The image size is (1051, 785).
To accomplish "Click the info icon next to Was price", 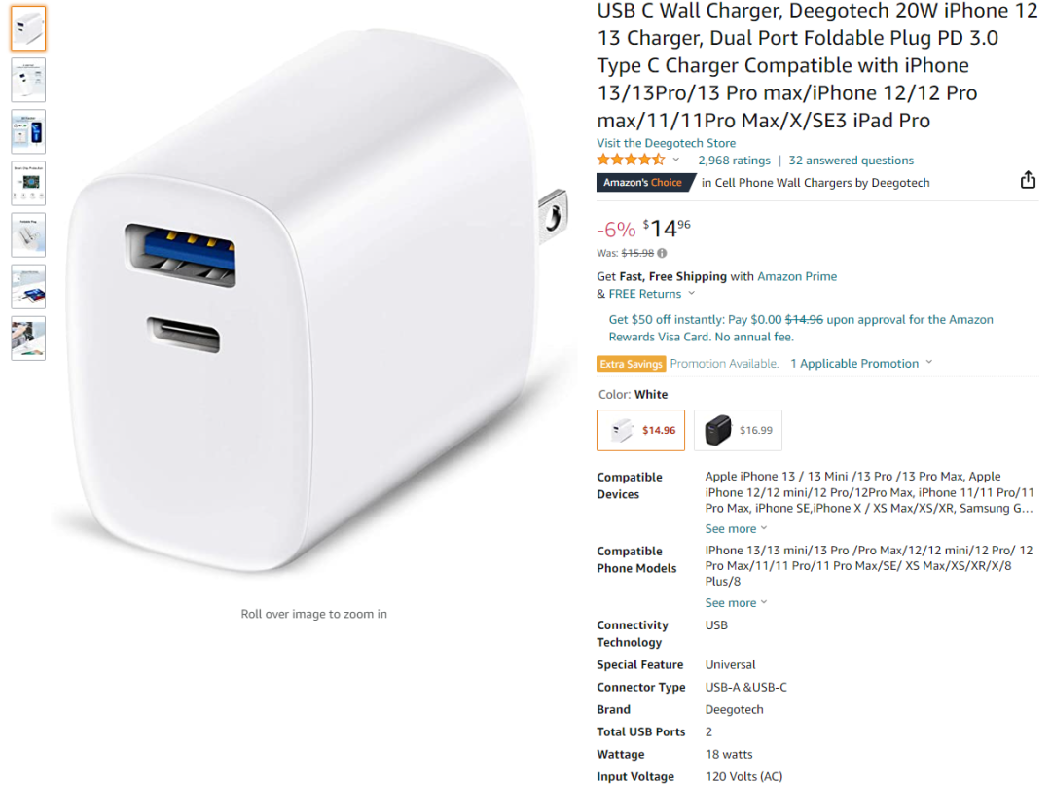I will pyautogui.click(x=663, y=253).
